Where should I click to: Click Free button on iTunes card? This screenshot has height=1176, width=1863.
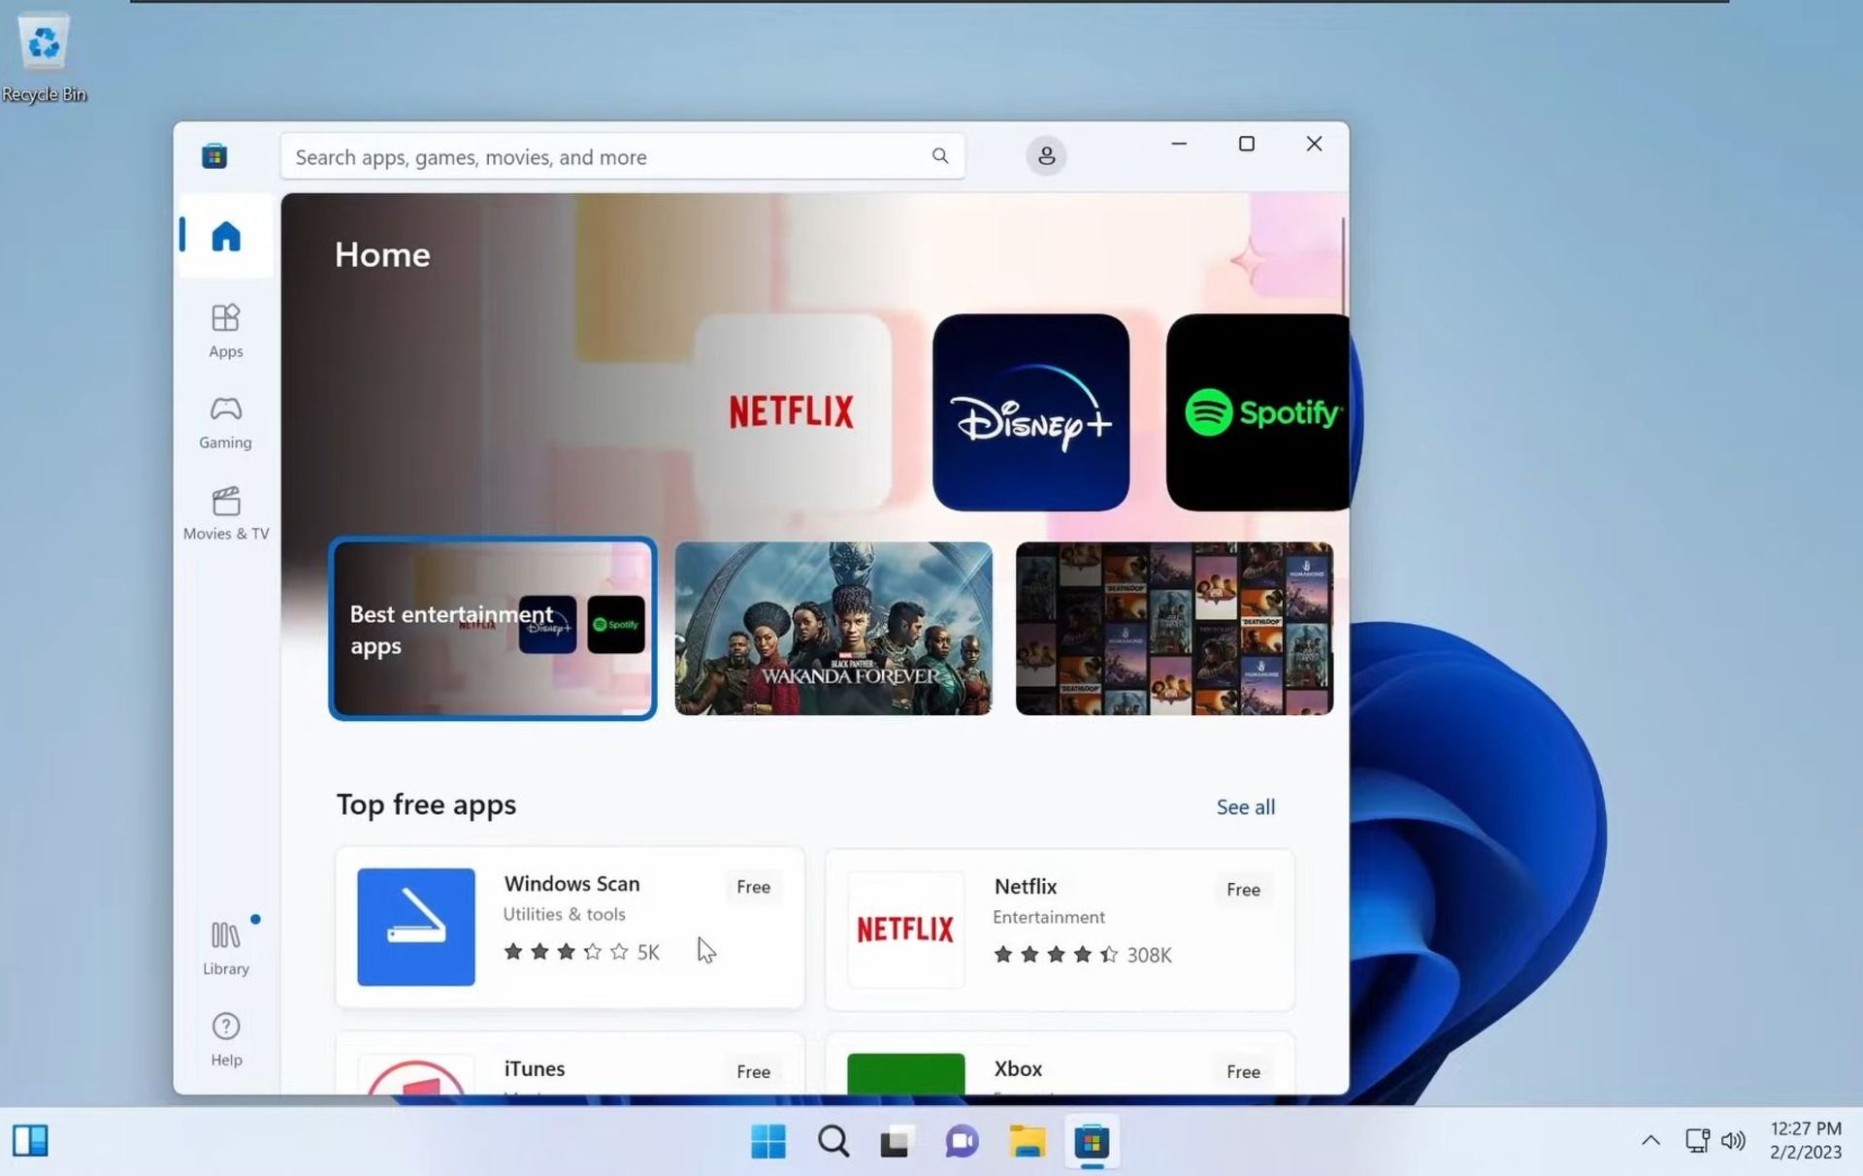coord(753,1071)
